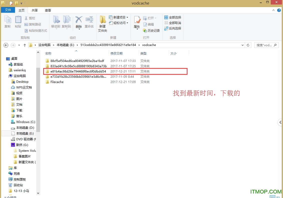Open the File (文件) menu tab
This screenshot has height=198, width=283.
tap(8, 10)
